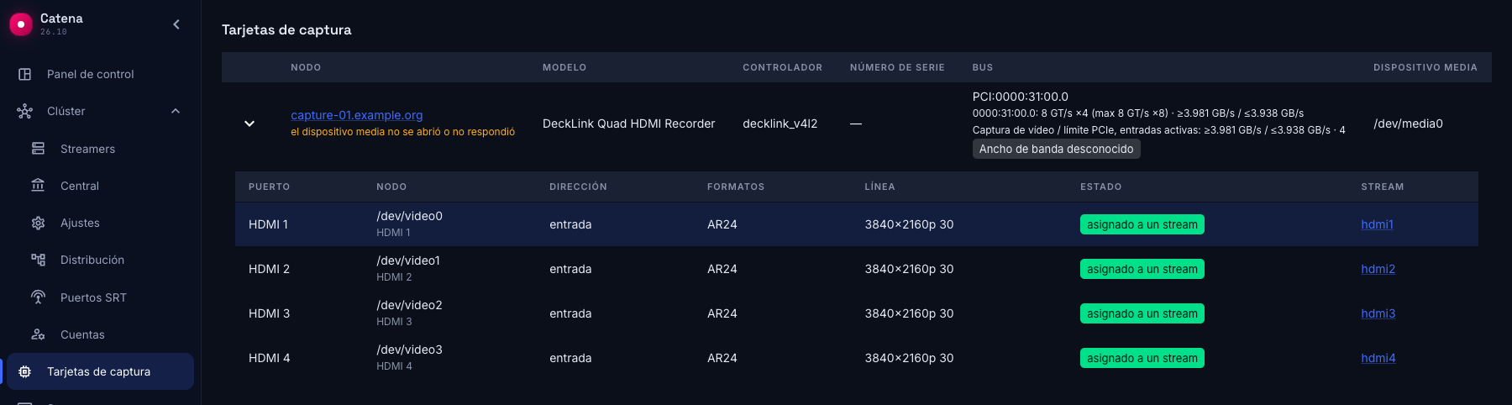Click the media device error warning text
This screenshot has height=405, width=1512.
tap(402, 132)
